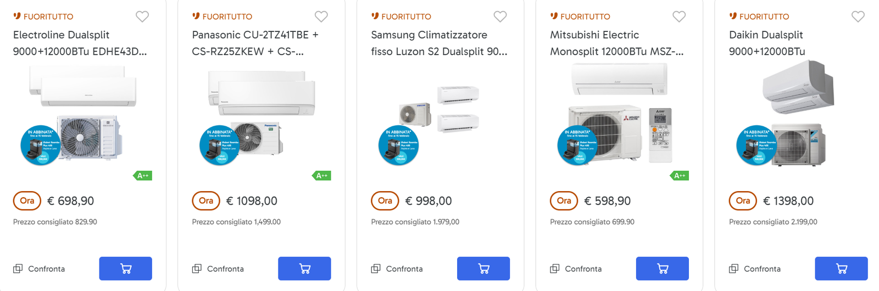Add Daikin Dualsplit to cart
Viewport: 879px width, 291px height.
pos(841,268)
